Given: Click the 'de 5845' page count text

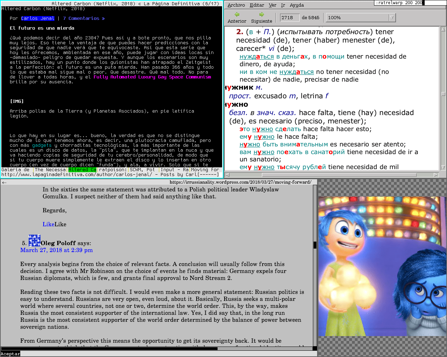Looking at the screenshot, I should click(x=310, y=17).
